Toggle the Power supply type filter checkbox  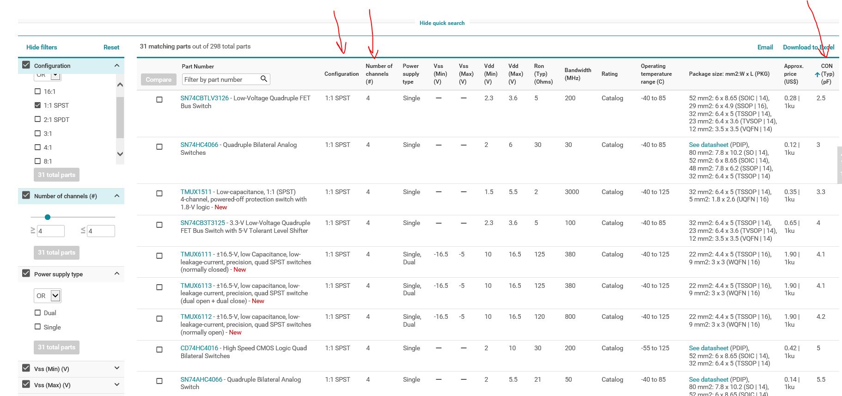[x=26, y=274]
